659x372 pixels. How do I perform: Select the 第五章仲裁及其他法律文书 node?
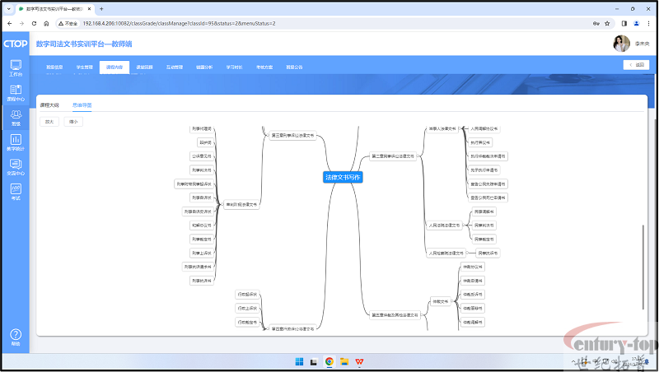(x=395, y=315)
